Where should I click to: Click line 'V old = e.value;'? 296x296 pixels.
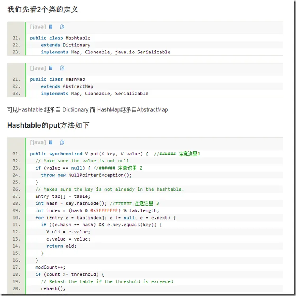click(x=68, y=232)
